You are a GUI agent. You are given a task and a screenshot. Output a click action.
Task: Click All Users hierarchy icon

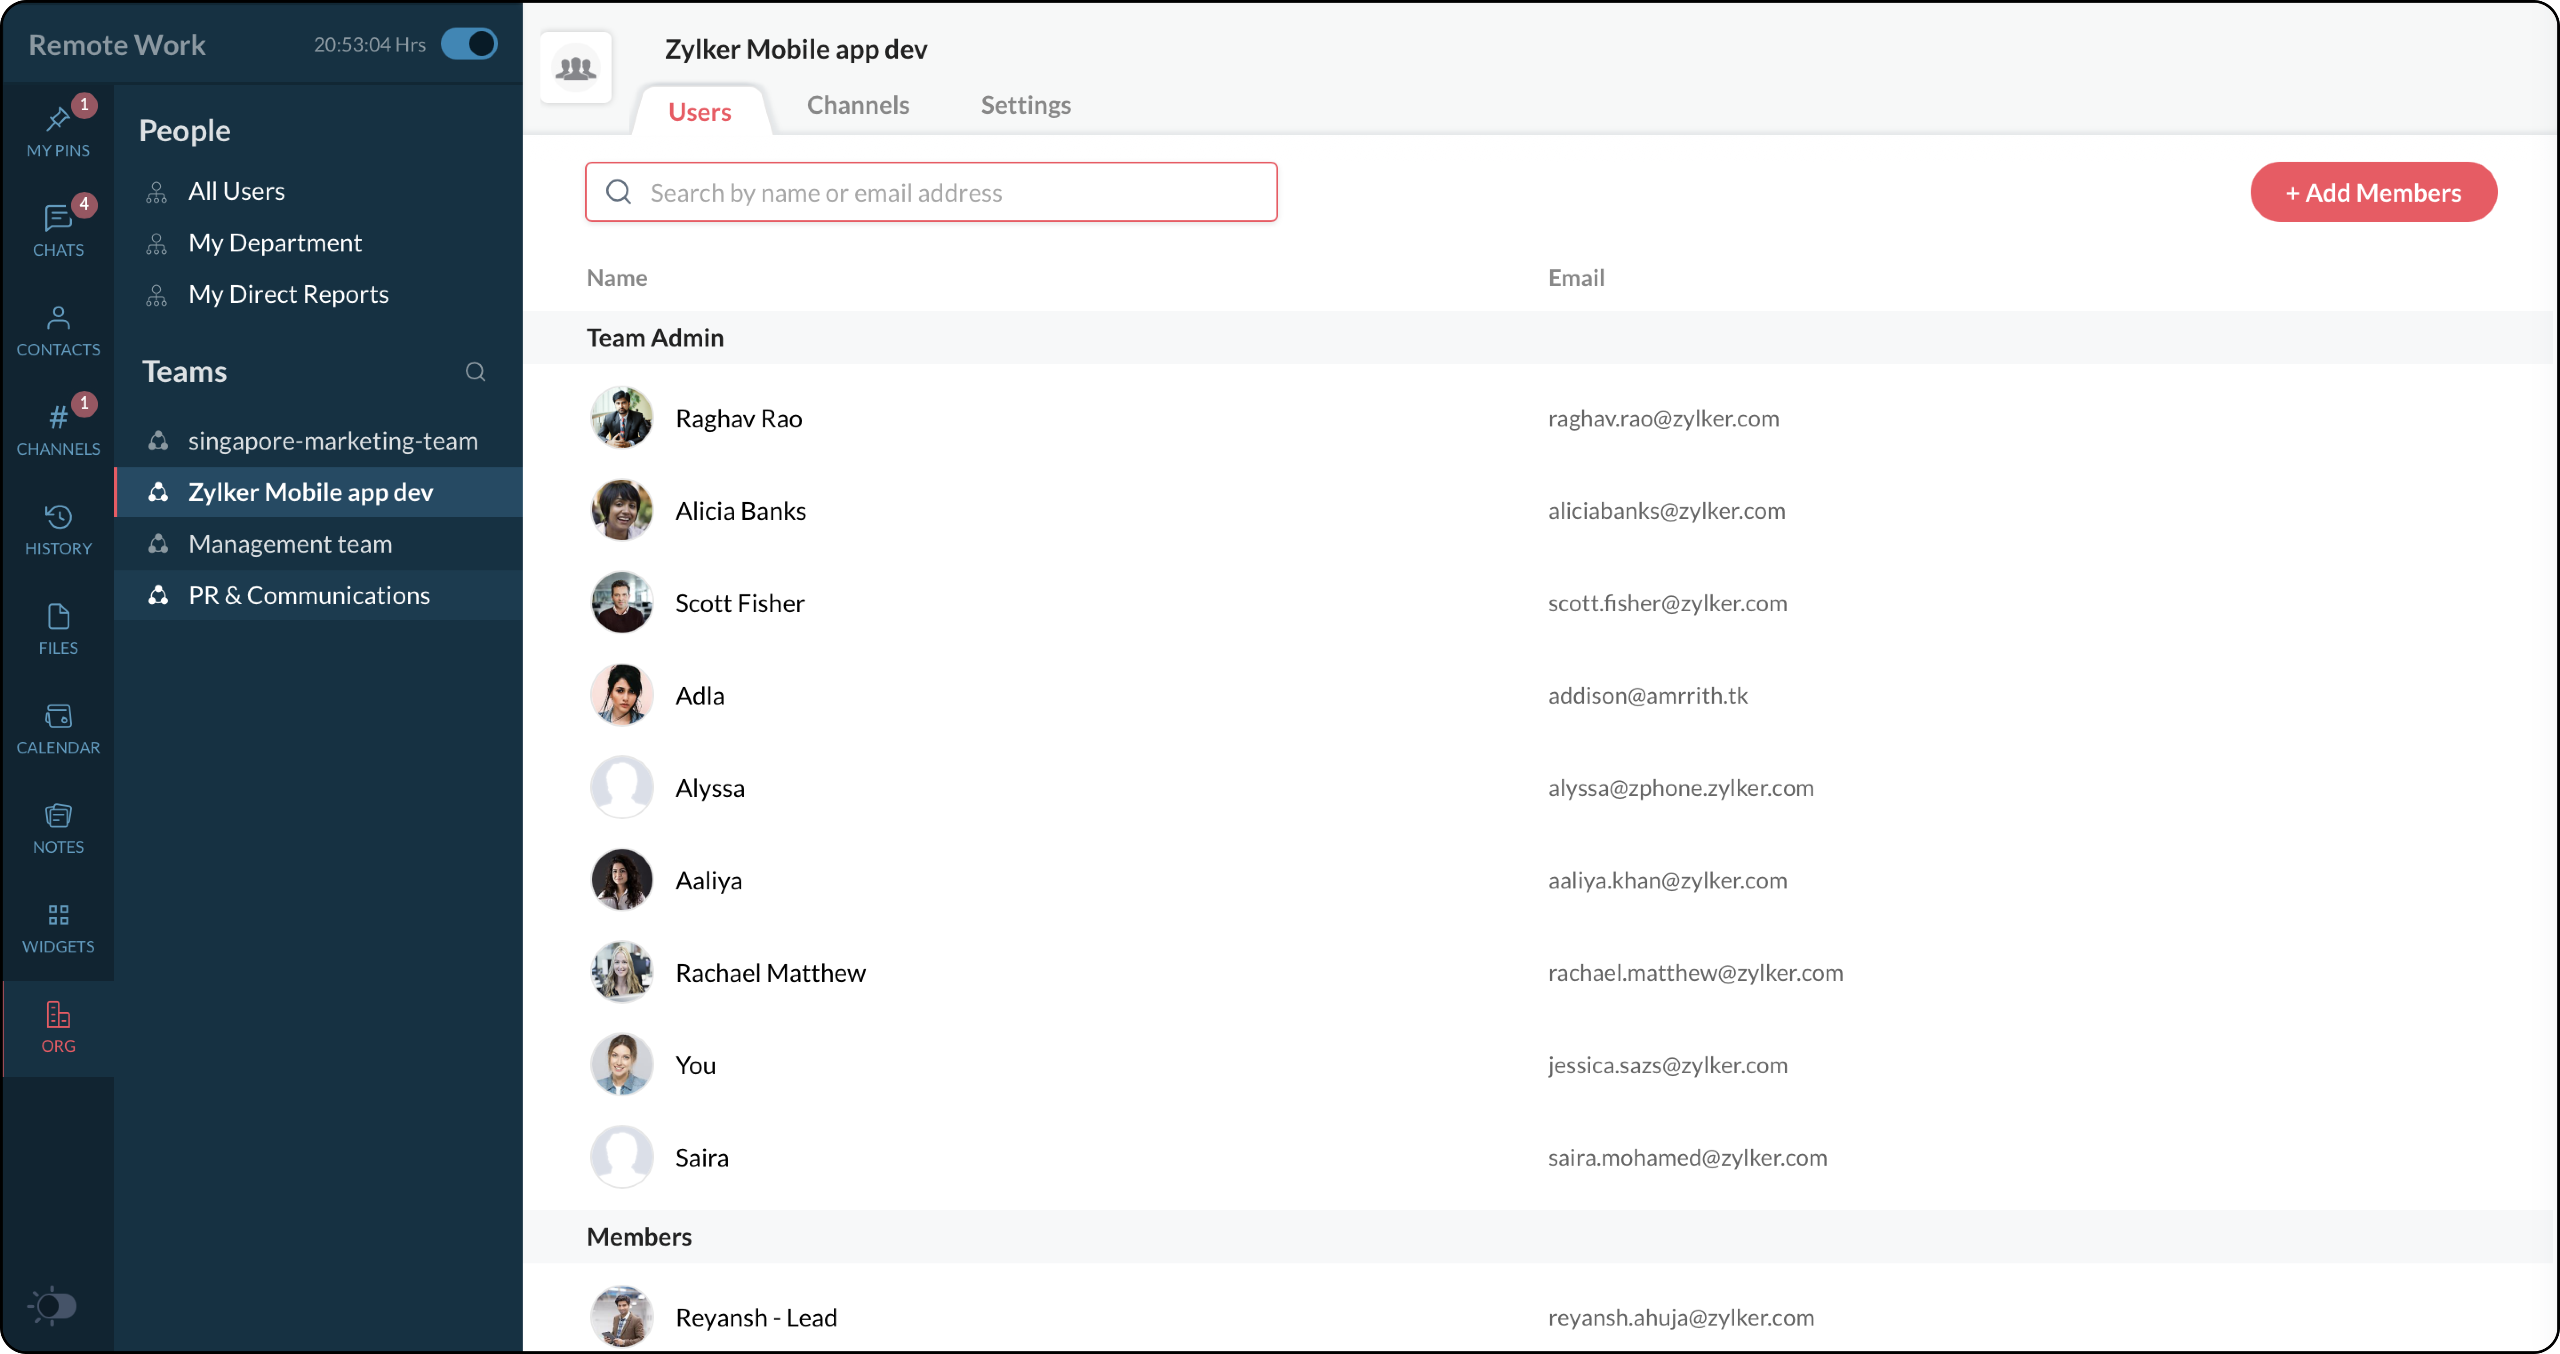tap(156, 192)
